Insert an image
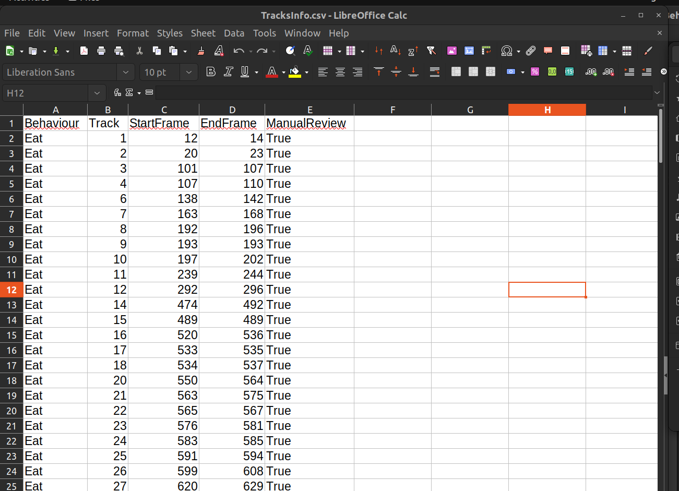Viewport: 679px width, 491px height. click(x=452, y=51)
